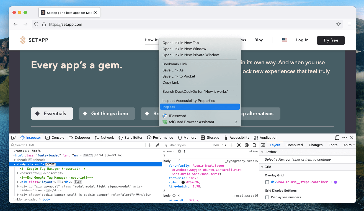Click the Setapp logo
This screenshot has height=211, width=364.
click(34, 40)
